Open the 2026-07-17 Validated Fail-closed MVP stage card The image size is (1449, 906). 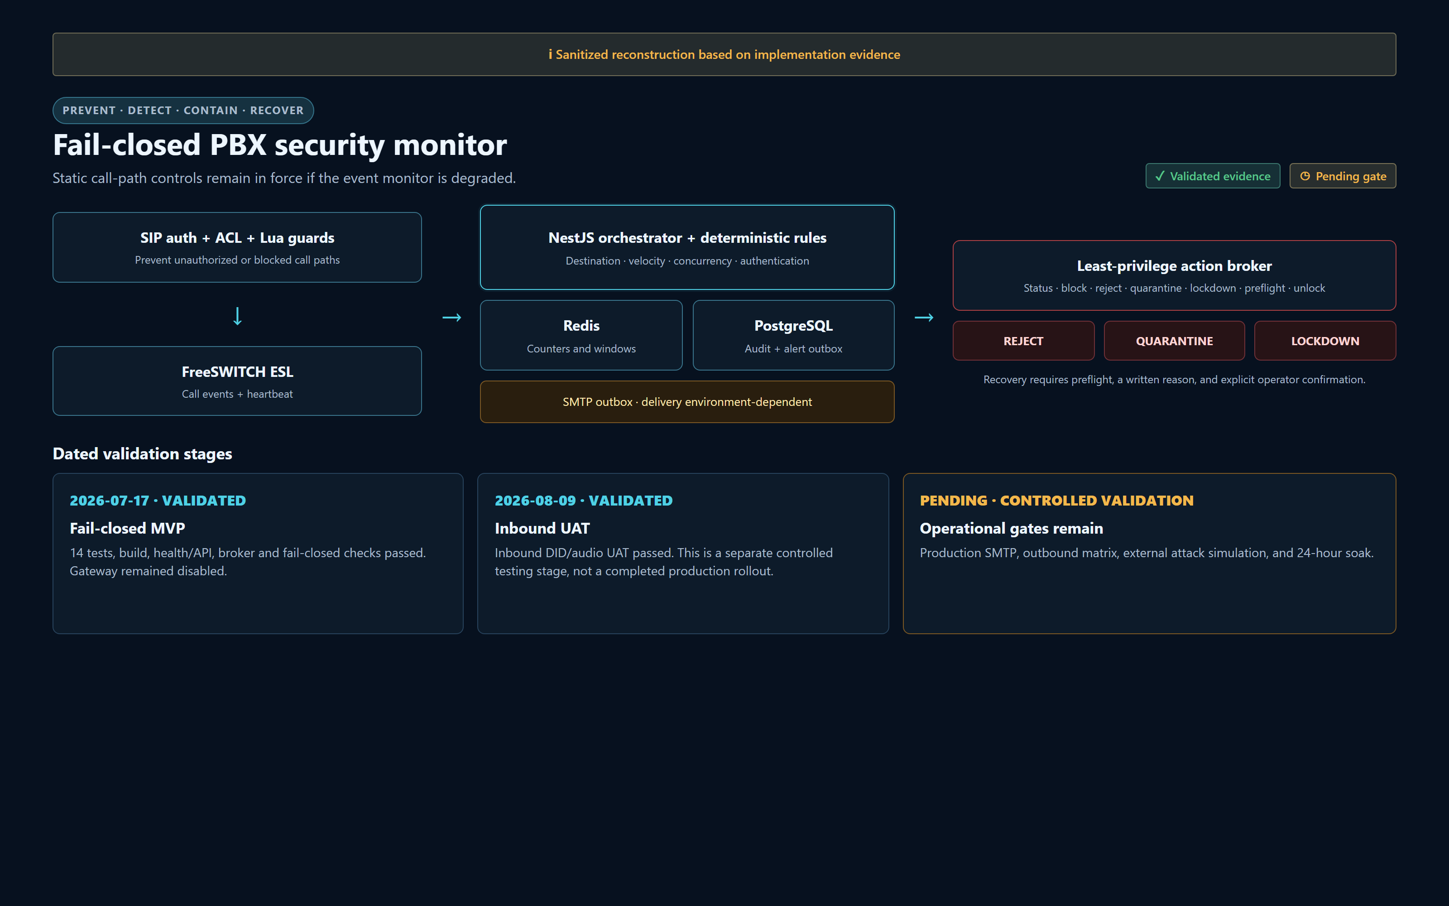point(258,554)
